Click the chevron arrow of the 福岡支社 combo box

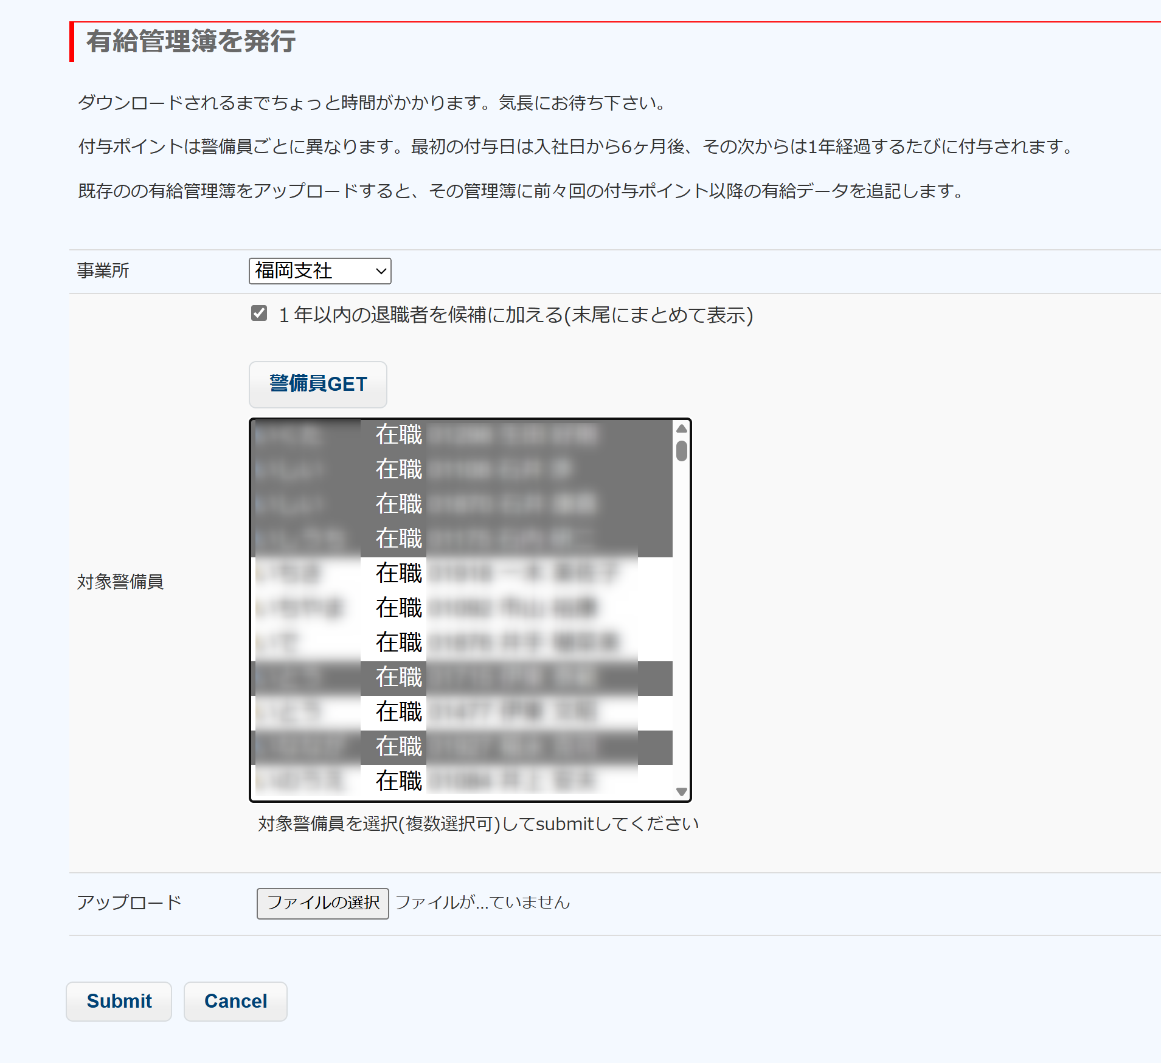pyautogui.click(x=381, y=271)
